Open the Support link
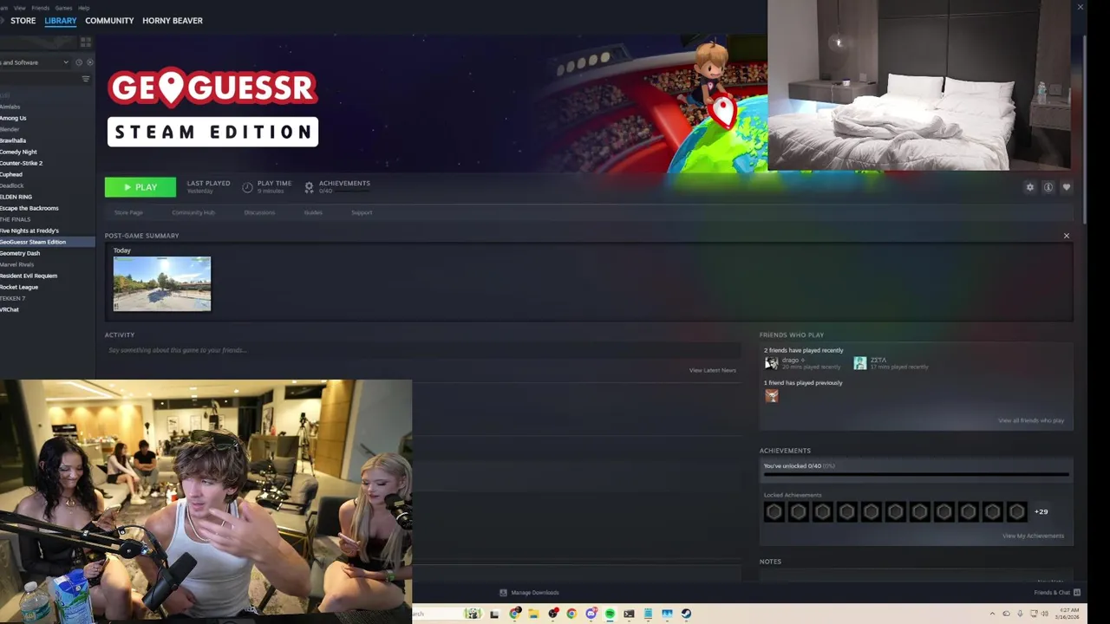 (362, 212)
